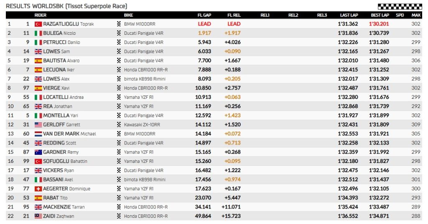Click the Italian flag next to Bulega
428x224 pixels.
tap(38, 33)
